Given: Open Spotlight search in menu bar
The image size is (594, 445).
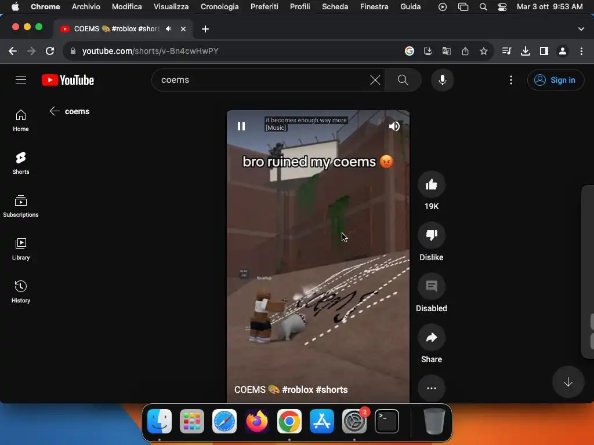Looking at the screenshot, I should pyautogui.click(x=483, y=6).
